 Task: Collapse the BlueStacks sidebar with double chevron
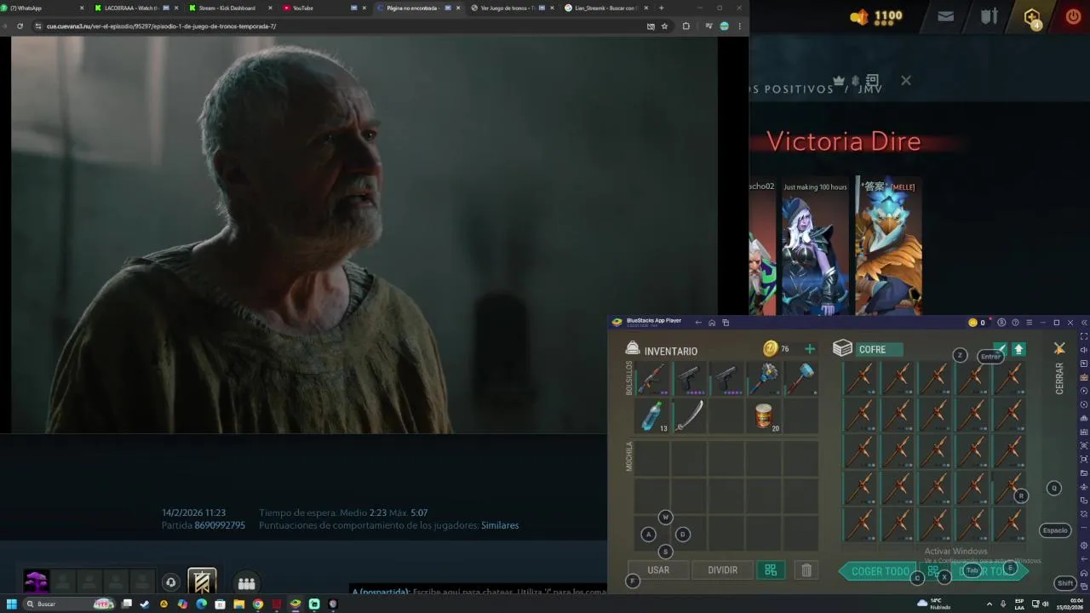(x=1084, y=323)
